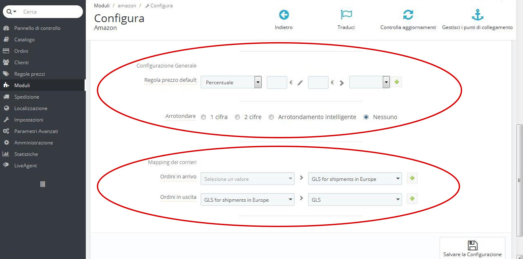Click the Localizzazione globe icon
Image resolution: width=523 pixels, height=259 pixels.
pos(6,108)
